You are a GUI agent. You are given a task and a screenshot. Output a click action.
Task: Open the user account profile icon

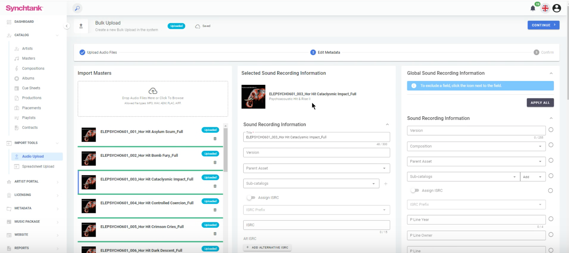pos(557,8)
